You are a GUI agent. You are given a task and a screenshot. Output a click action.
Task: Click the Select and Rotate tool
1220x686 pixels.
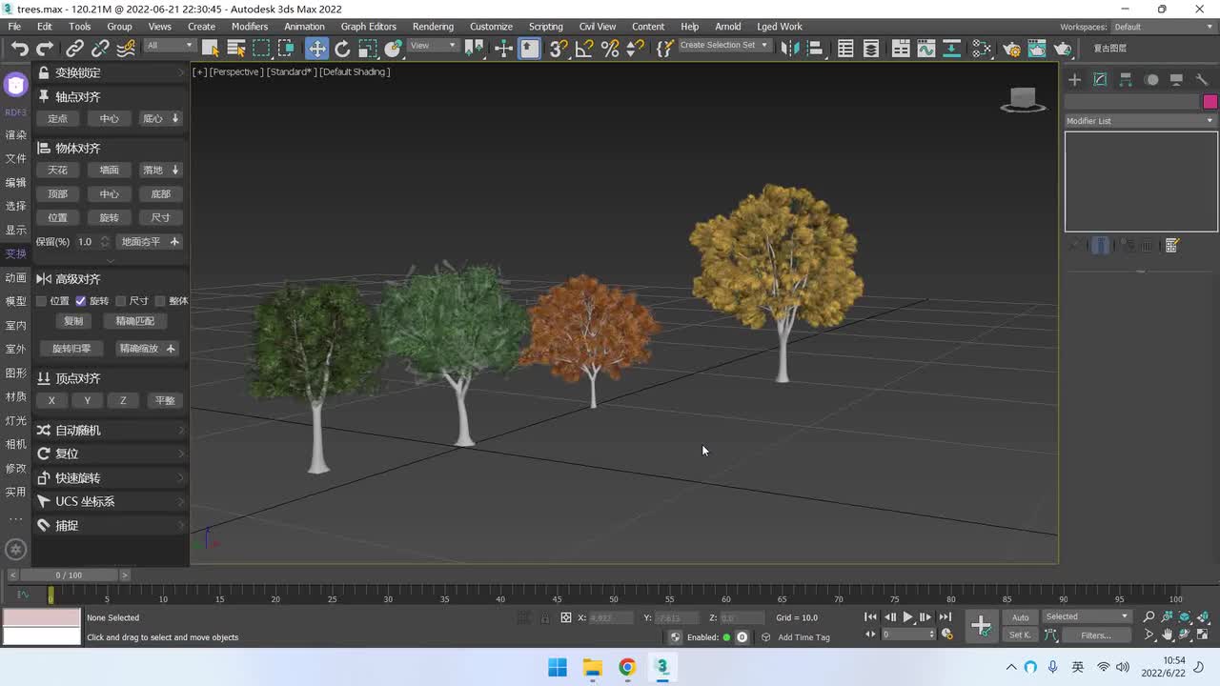[342, 49]
